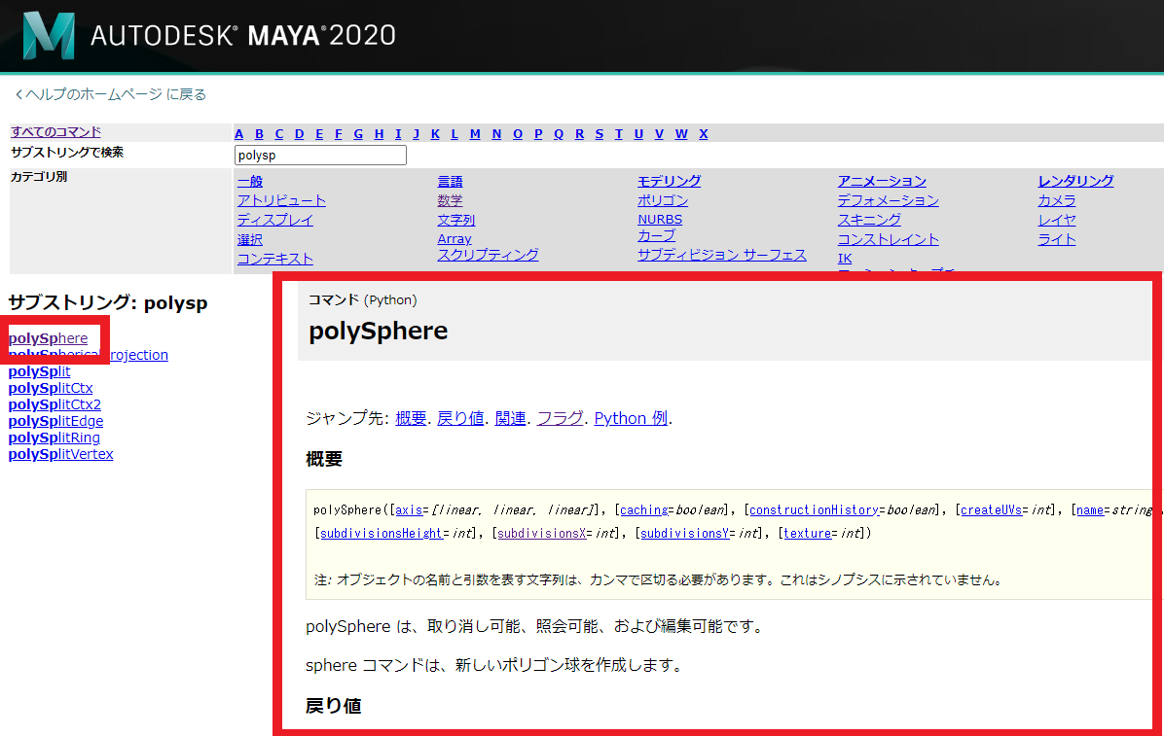Jump to commands starting with letter R
This screenshot has height=736, width=1164.
click(579, 134)
